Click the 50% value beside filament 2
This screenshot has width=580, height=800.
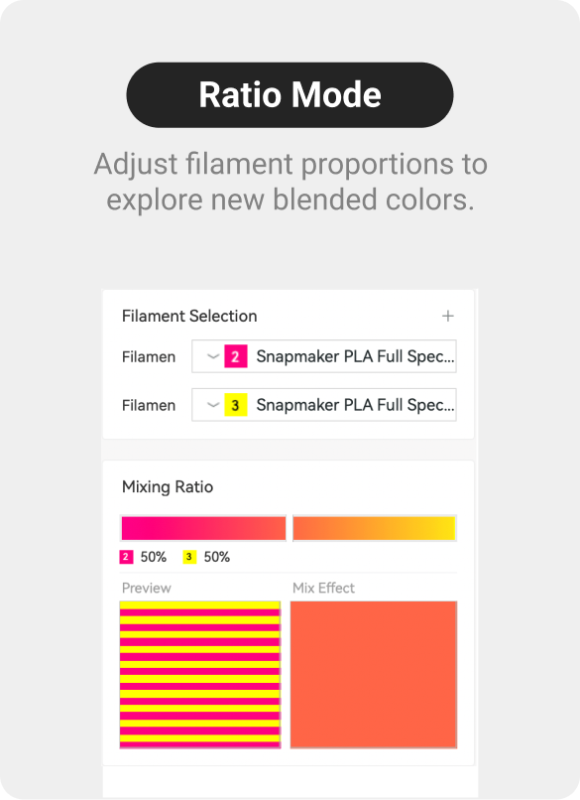[154, 557]
